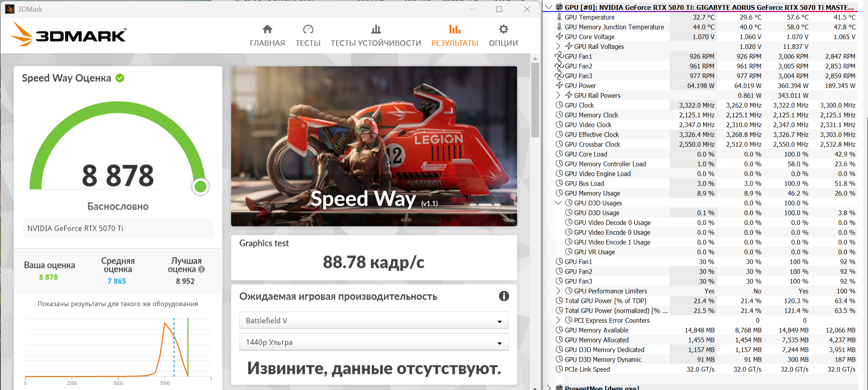Click the lightning icon beside GPU Core Voltage
This screenshot has height=390, width=868.
(559, 36)
